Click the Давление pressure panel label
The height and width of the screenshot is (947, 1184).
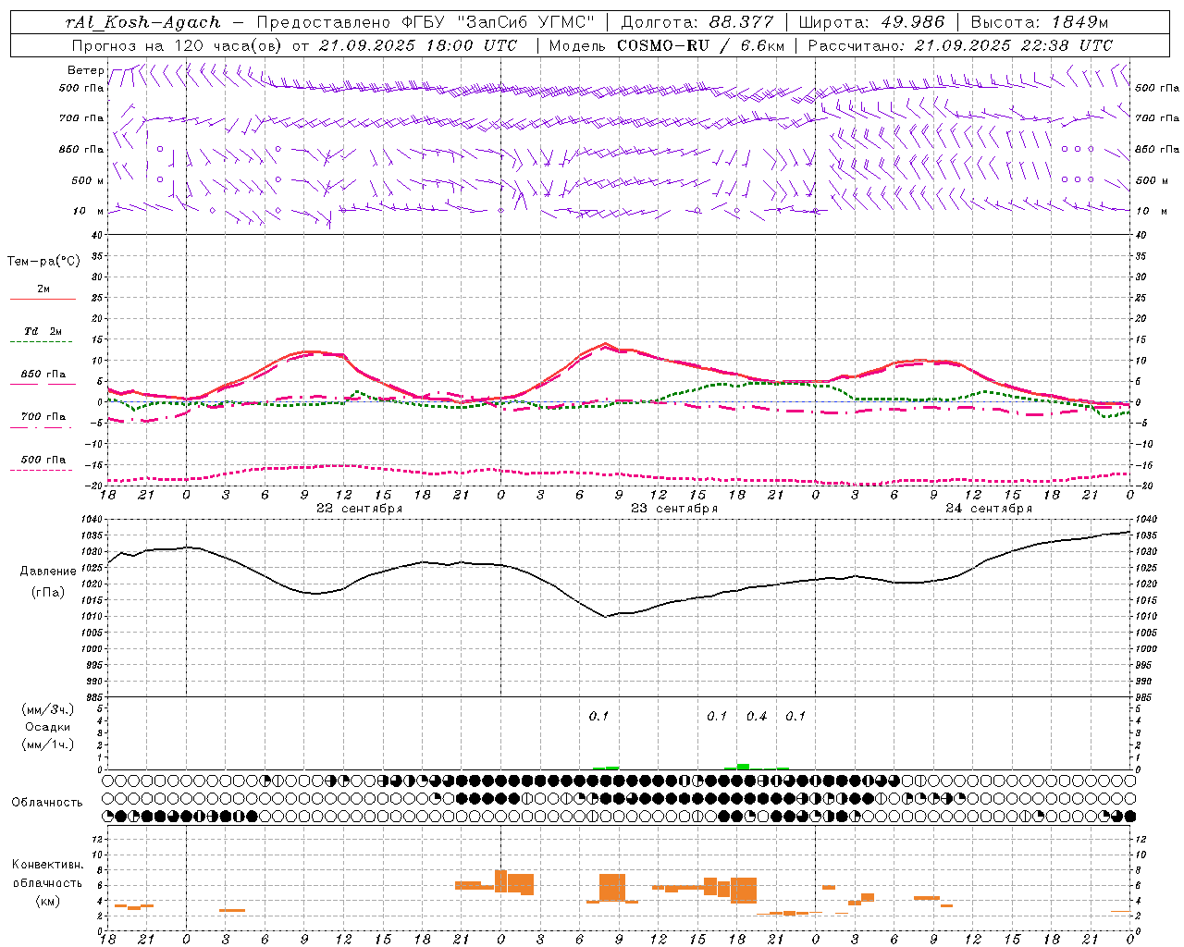[x=48, y=572]
